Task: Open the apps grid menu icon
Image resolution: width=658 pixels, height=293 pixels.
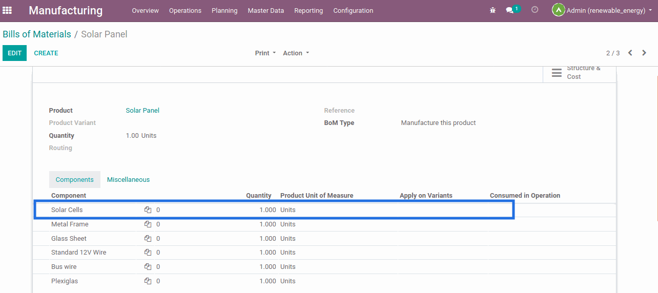Action: click(7, 10)
